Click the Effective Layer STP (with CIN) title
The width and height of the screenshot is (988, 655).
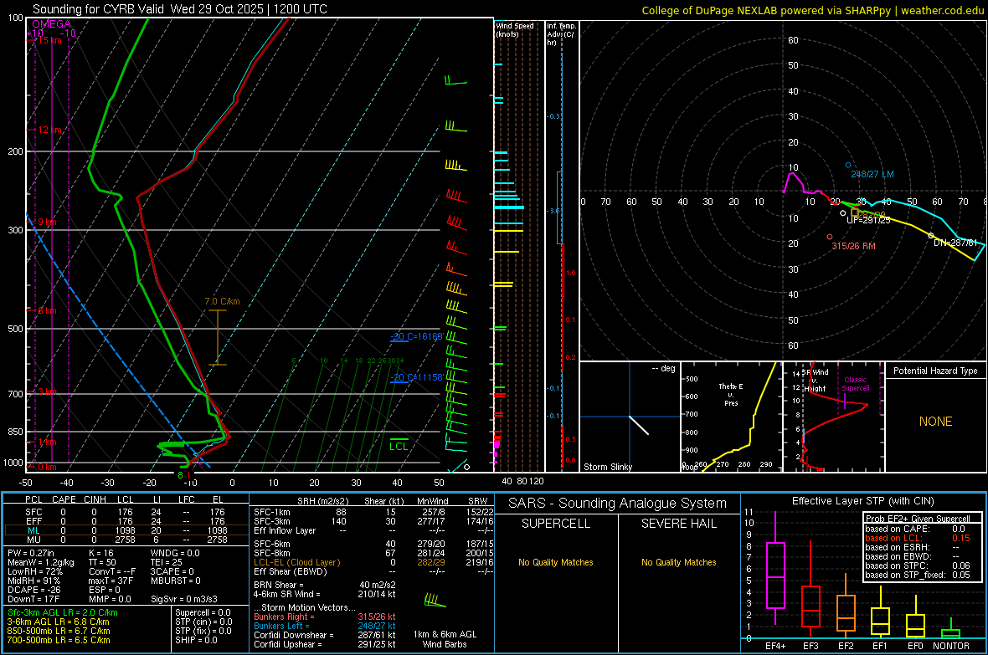click(x=862, y=501)
